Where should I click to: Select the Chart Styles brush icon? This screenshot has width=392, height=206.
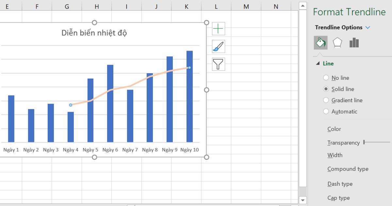tap(218, 46)
